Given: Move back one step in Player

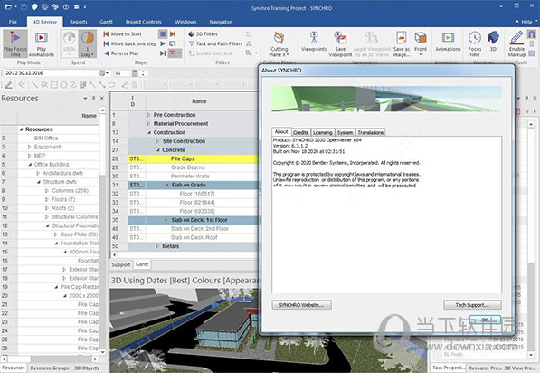Looking at the screenshot, I should pyautogui.click(x=130, y=43).
